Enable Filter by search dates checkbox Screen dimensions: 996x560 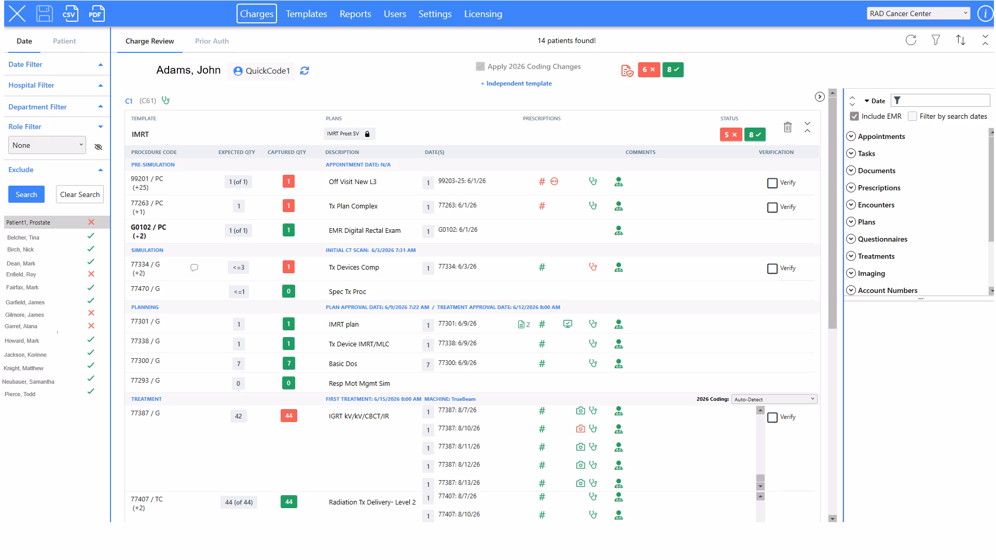912,116
